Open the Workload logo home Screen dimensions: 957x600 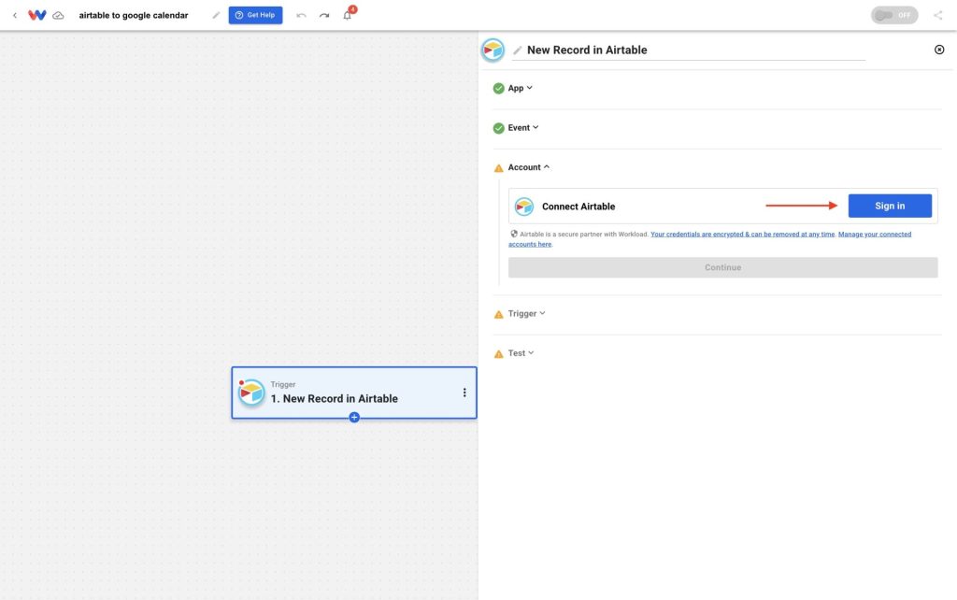pyautogui.click(x=37, y=15)
